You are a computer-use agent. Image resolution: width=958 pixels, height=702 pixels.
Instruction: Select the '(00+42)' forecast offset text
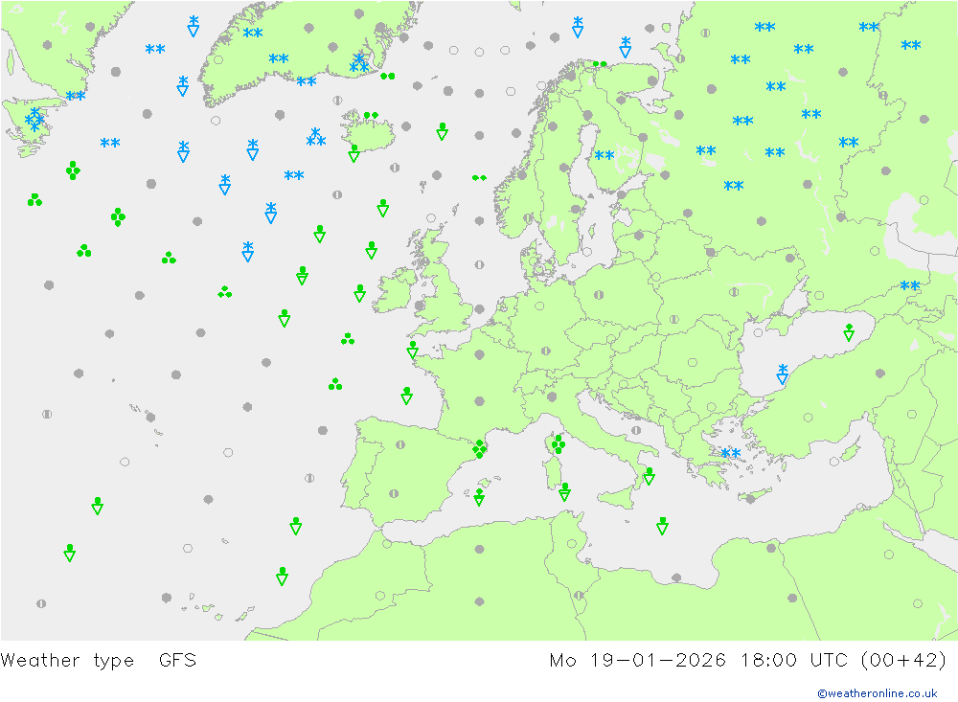pyautogui.click(x=903, y=661)
